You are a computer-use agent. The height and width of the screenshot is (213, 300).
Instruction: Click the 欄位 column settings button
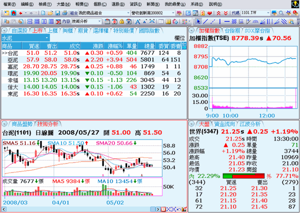[179, 38]
